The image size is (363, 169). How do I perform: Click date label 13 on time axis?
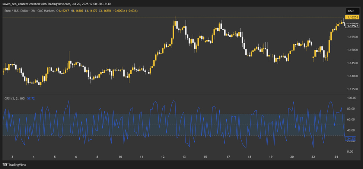pyautogui.click(x=184, y=157)
